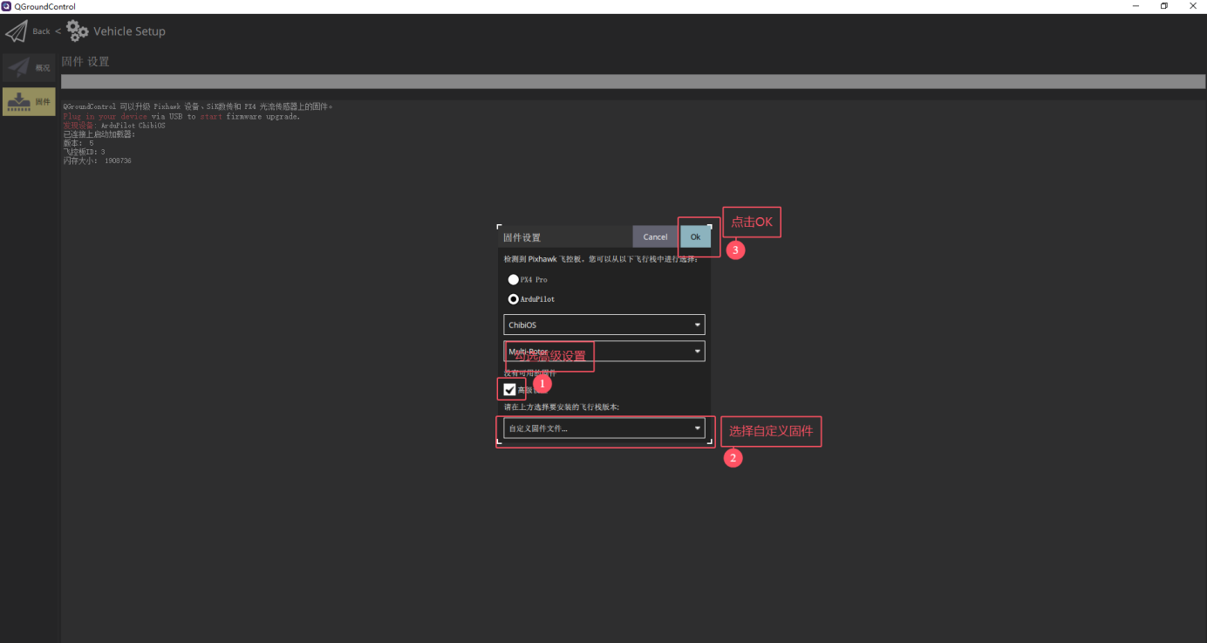The height and width of the screenshot is (643, 1207).
Task: Select the PX4 Pro flight stack
Action: tap(514, 279)
